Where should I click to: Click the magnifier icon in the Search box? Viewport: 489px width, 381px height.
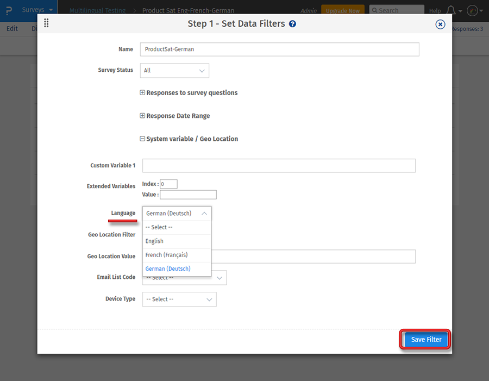point(374,9)
